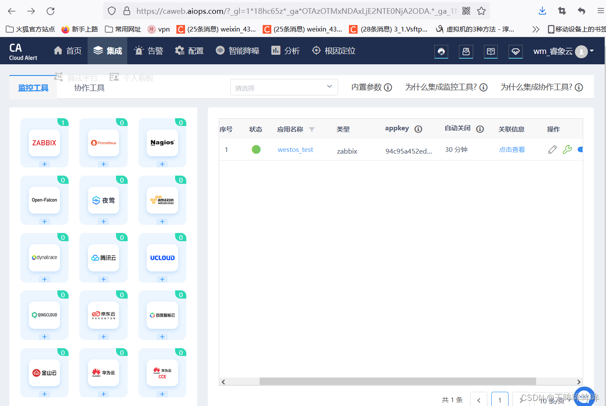Image resolution: width=606 pixels, height=406 pixels.
Task: Open the 智能降噪 navigation menu
Action: click(x=238, y=51)
